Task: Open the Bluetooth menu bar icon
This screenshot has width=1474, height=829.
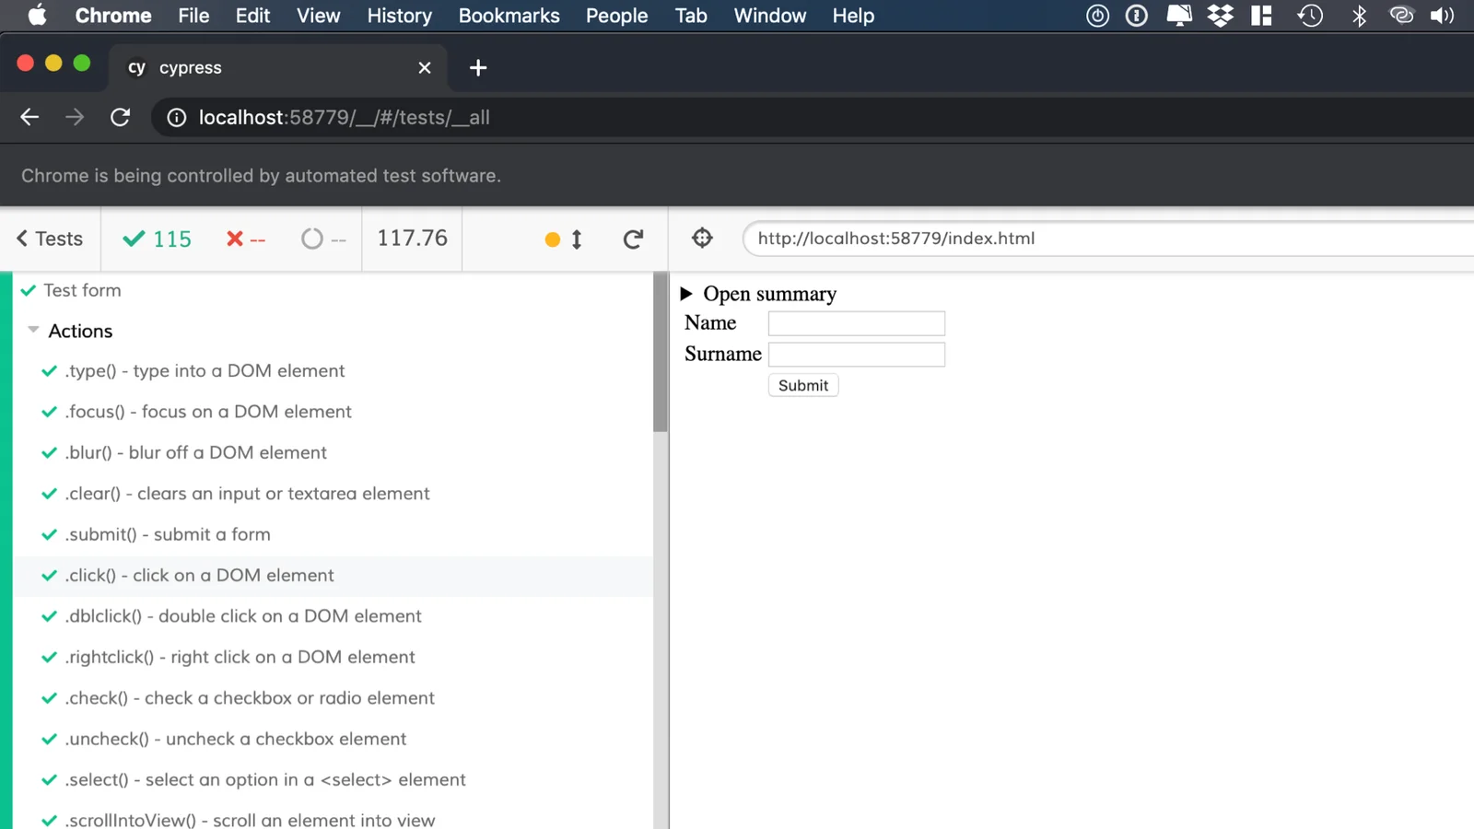Action: (x=1359, y=16)
